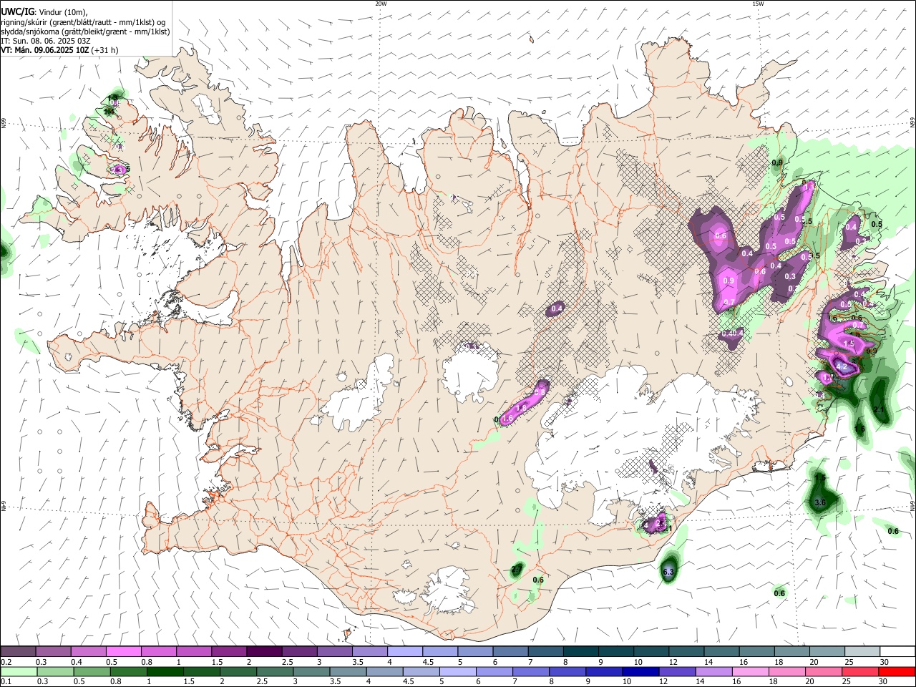Select the lower legend violet swatch labeled 12
This screenshot has height=687, width=916.
(x=677, y=672)
